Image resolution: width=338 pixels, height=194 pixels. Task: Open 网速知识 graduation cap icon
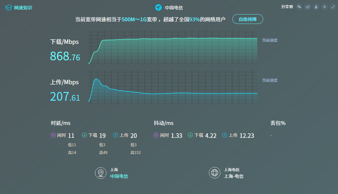click(x=9, y=8)
